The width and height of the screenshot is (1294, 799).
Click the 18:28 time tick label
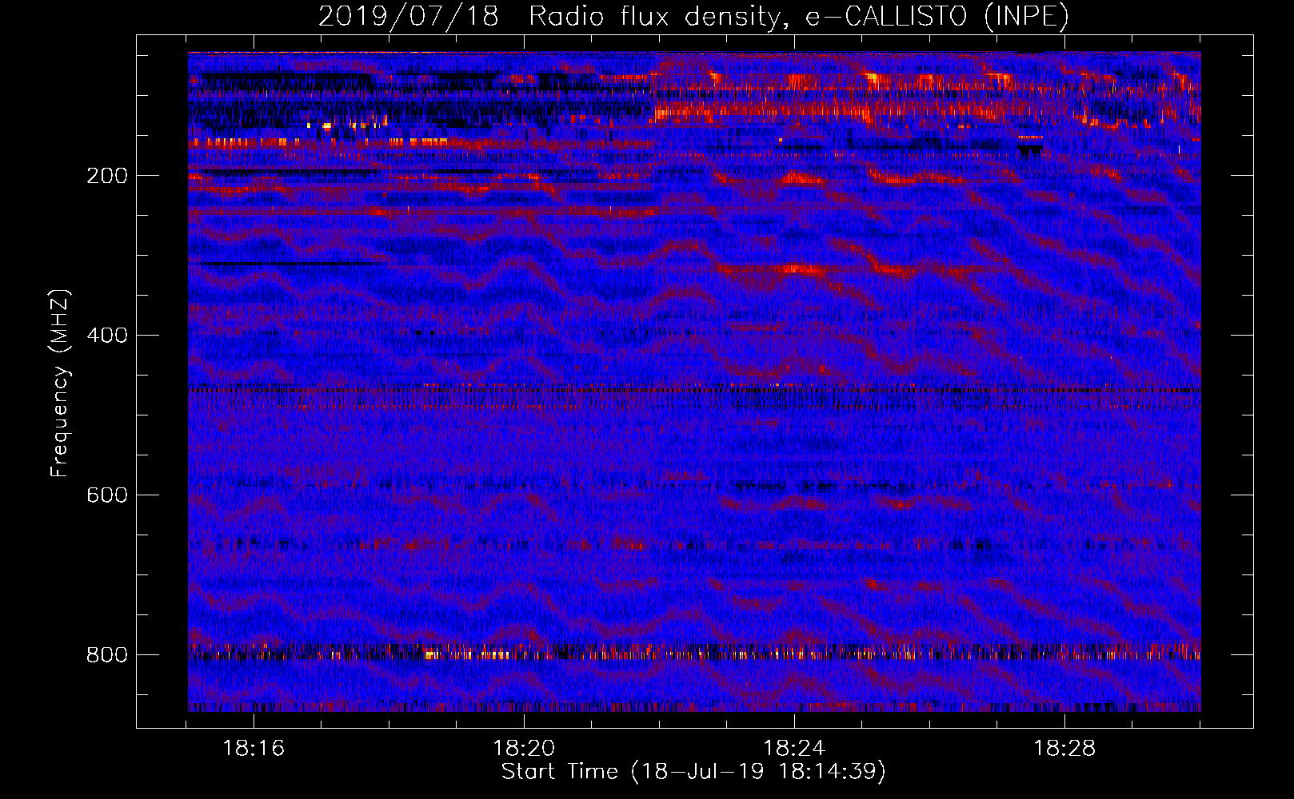point(1064,749)
